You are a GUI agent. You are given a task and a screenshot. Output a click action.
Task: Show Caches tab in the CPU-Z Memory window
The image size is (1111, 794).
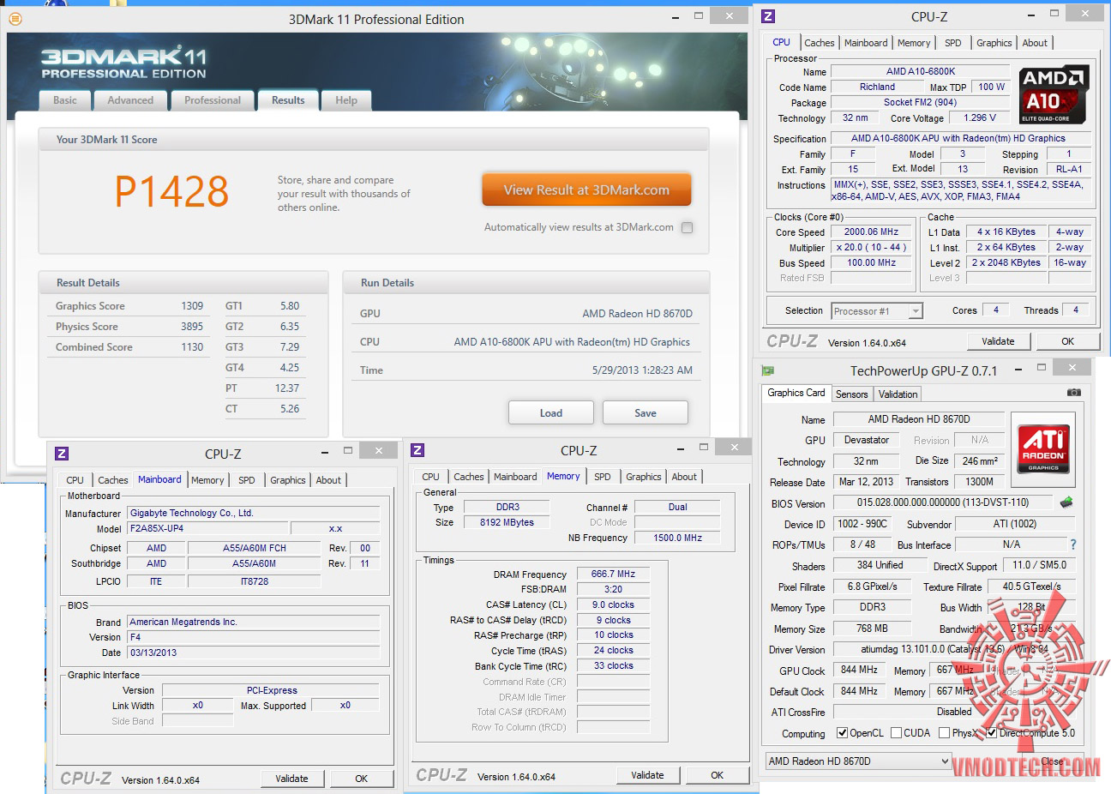(468, 477)
